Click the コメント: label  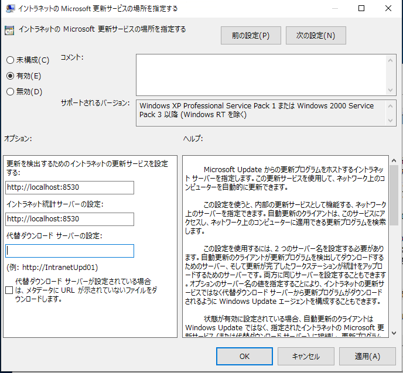pyautogui.click(x=72, y=57)
